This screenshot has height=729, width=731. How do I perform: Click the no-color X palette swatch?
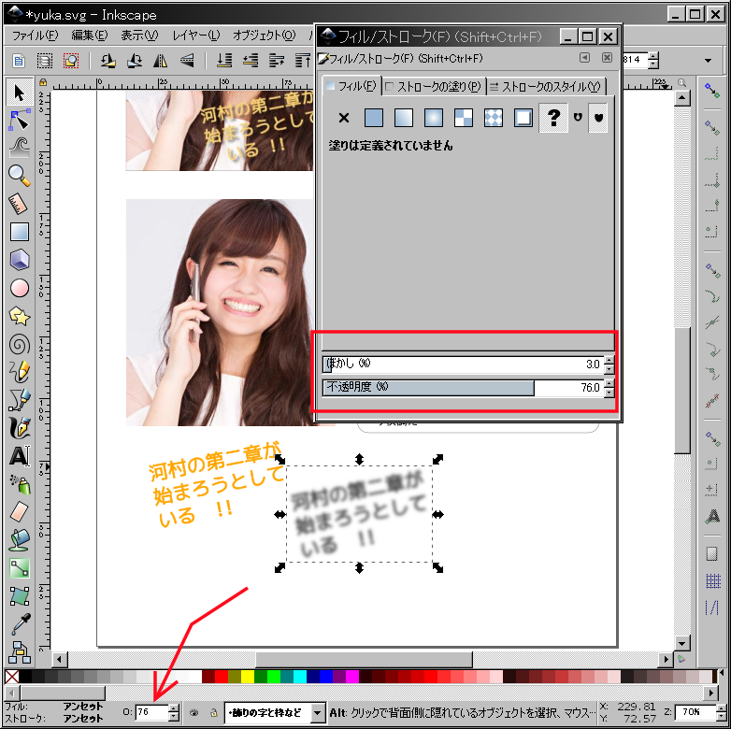coord(11,676)
